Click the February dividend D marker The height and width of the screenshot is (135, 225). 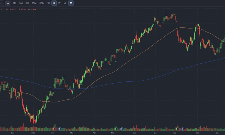pos(60,129)
